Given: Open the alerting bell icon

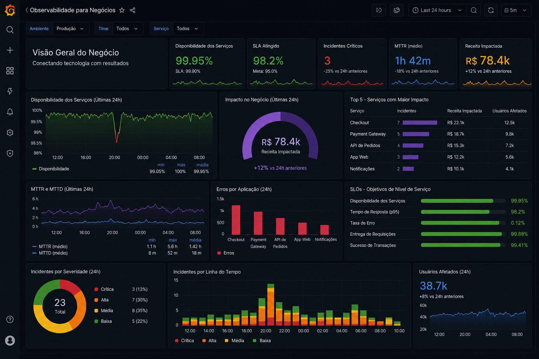Looking at the screenshot, I should (10, 112).
